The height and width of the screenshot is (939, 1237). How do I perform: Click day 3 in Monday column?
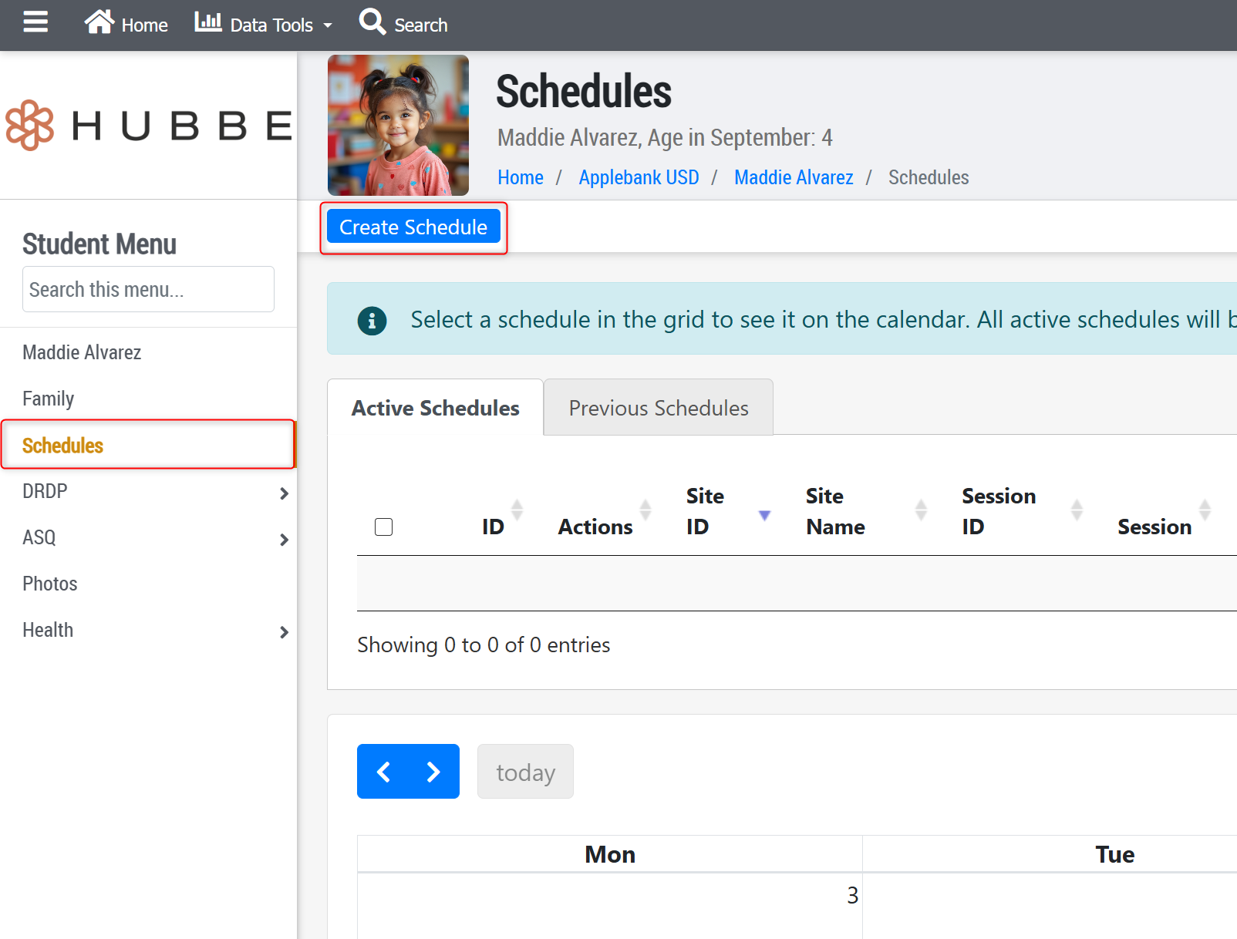click(852, 895)
